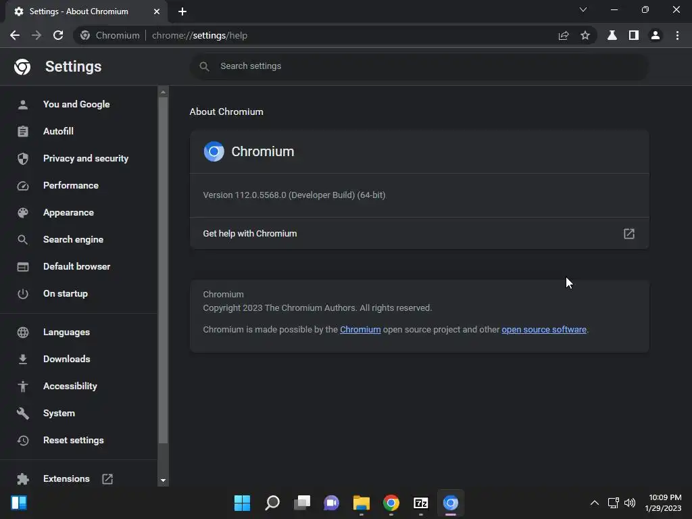Open the Chrome Labs flask icon
Image resolution: width=692 pixels, height=519 pixels.
612,35
